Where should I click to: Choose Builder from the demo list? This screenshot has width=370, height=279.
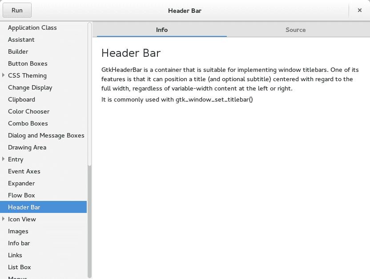coord(18,51)
